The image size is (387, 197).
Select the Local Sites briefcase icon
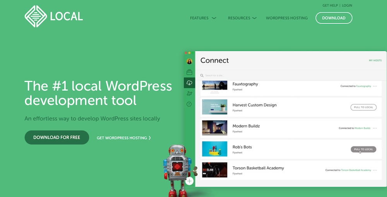coord(189,72)
